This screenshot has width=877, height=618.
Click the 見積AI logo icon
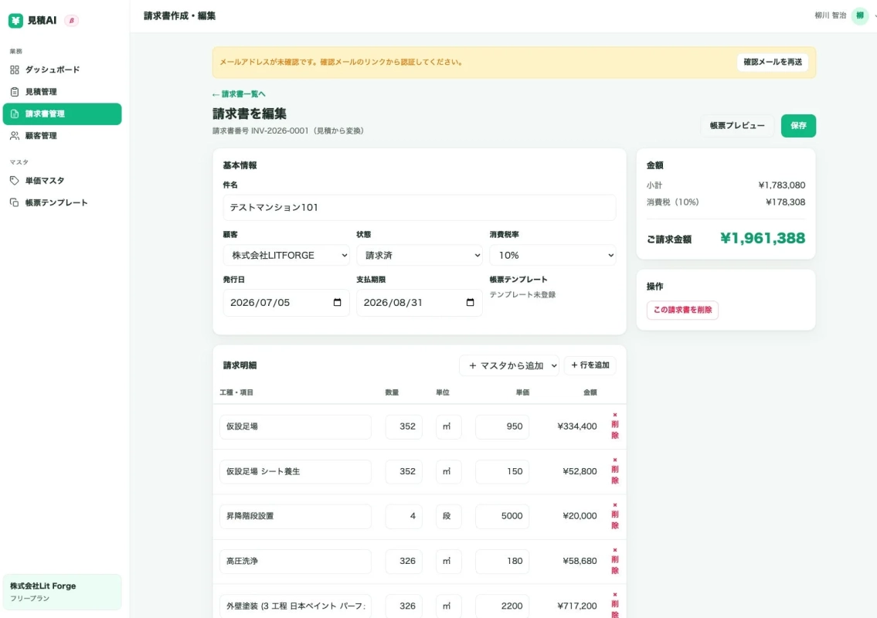pos(15,21)
